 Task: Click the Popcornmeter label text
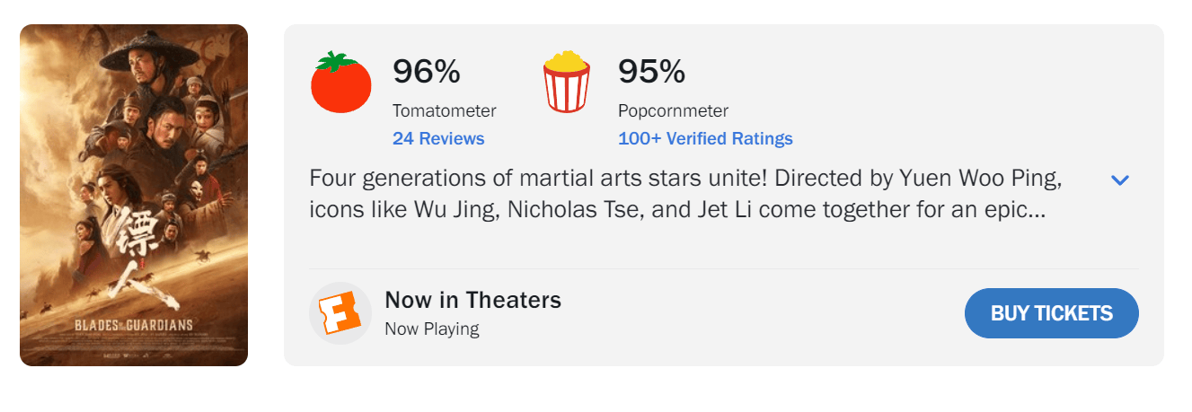tap(673, 110)
